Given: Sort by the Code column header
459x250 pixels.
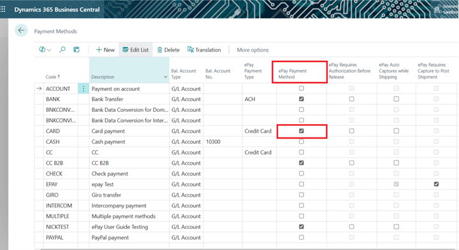Looking at the screenshot, I should click(x=53, y=77).
